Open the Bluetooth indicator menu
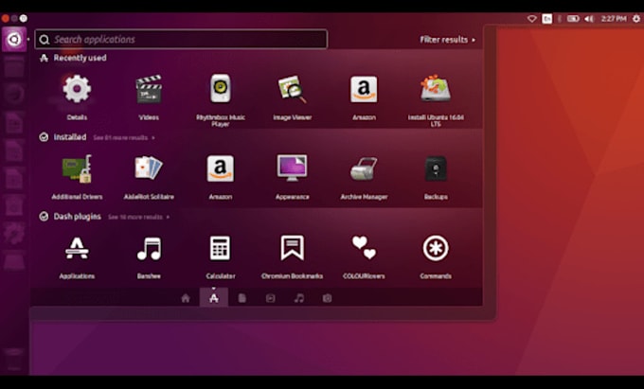644x389 pixels. [560, 19]
